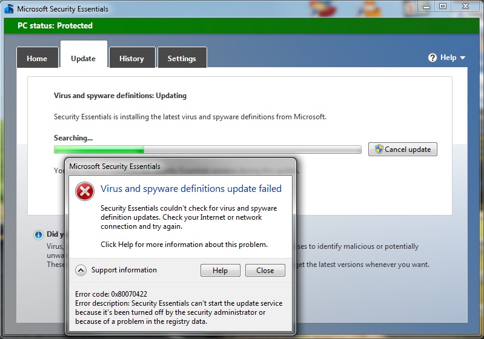This screenshot has width=484, height=339.
Task: Close the update failed dialog
Action: pos(265,271)
